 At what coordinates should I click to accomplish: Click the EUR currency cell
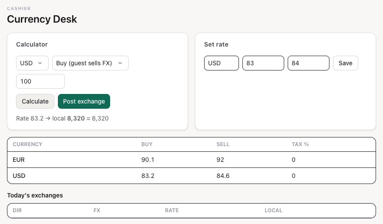point(19,160)
